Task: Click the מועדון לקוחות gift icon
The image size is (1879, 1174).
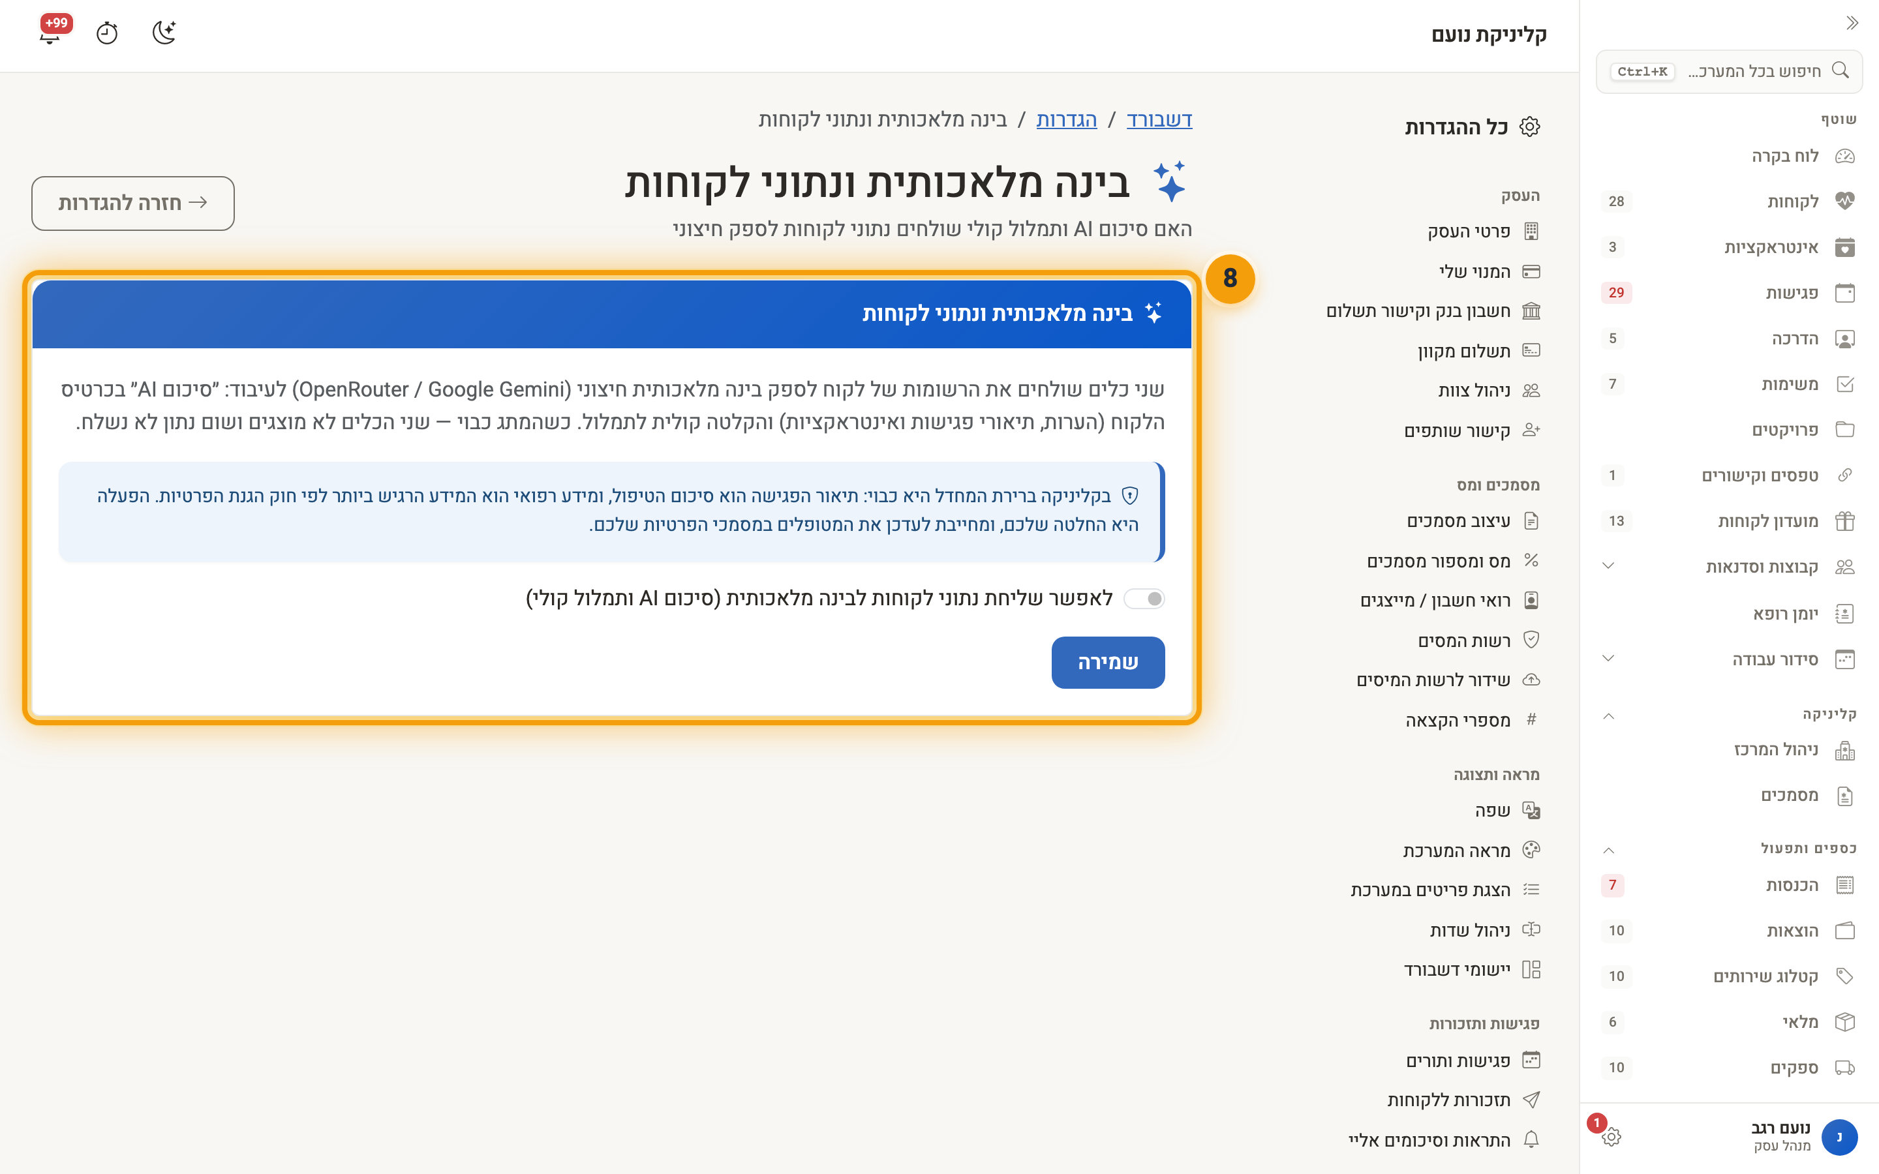Action: point(1845,521)
